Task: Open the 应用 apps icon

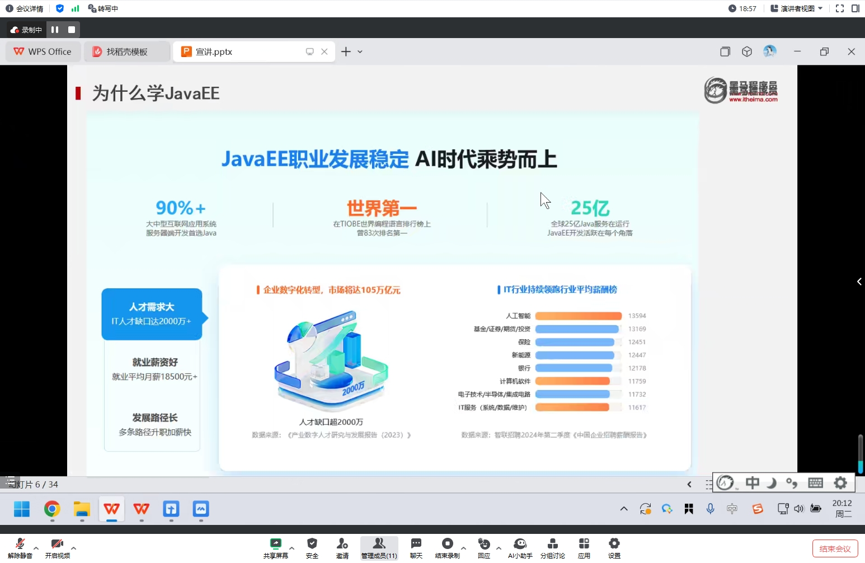Action: pos(584,547)
